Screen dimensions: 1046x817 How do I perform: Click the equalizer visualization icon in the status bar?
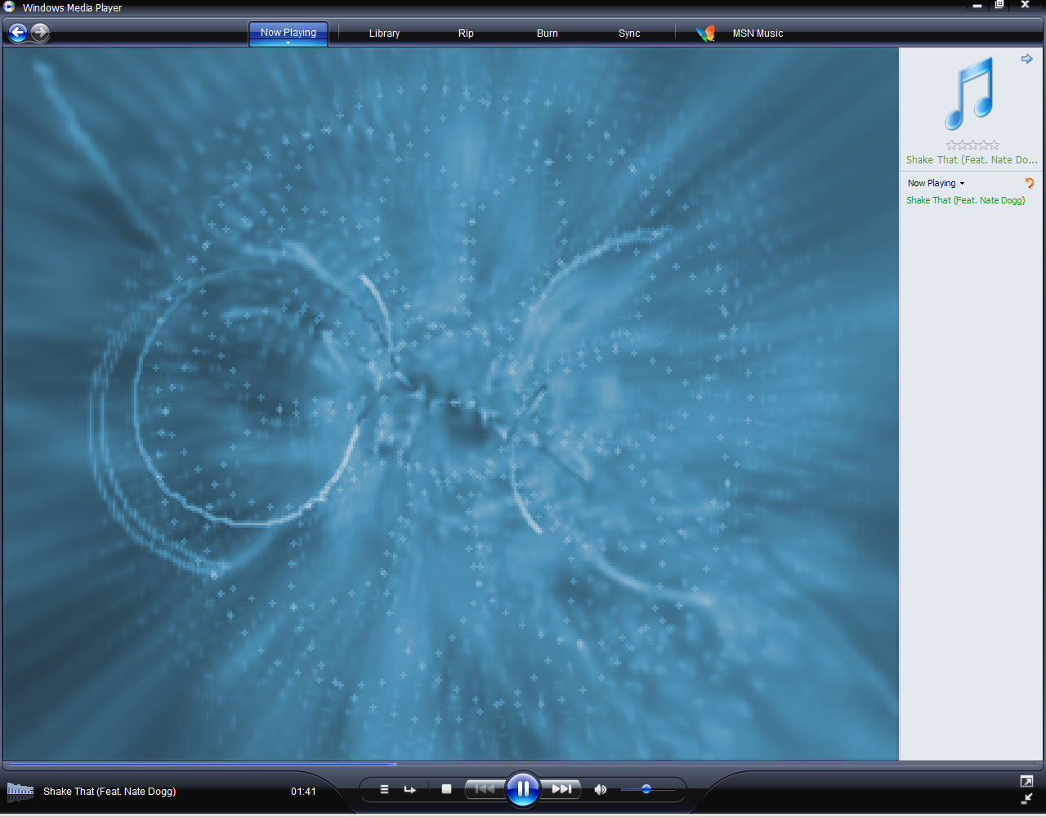pyautogui.click(x=20, y=791)
